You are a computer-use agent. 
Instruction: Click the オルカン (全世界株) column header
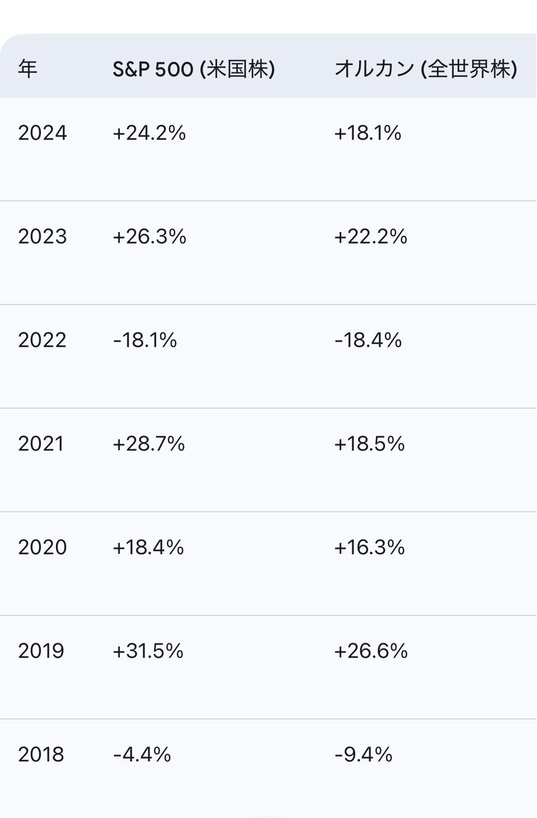[425, 70]
